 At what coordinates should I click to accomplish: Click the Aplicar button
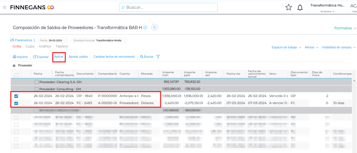point(59,57)
